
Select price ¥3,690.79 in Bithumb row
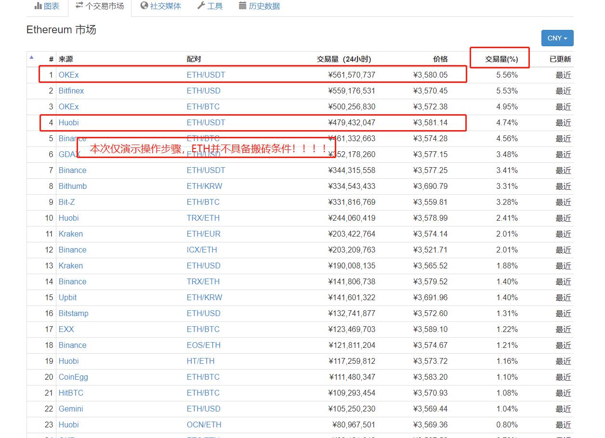point(430,186)
